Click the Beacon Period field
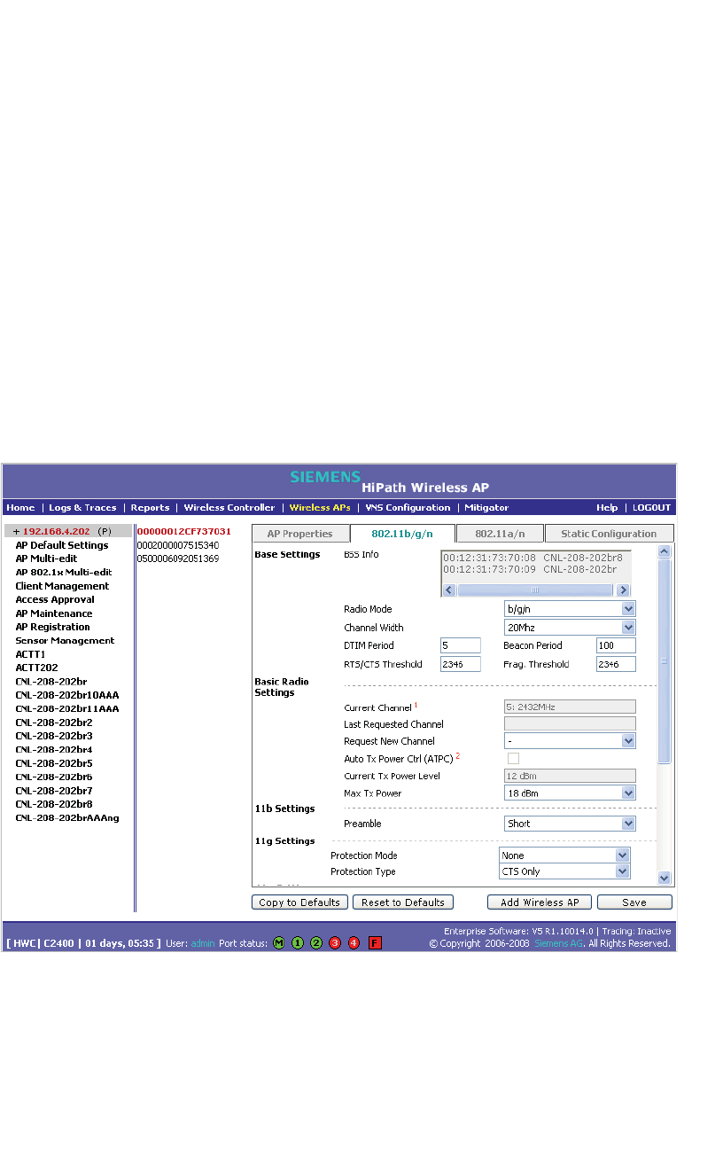The height and width of the screenshot is (1164, 723). (616, 645)
